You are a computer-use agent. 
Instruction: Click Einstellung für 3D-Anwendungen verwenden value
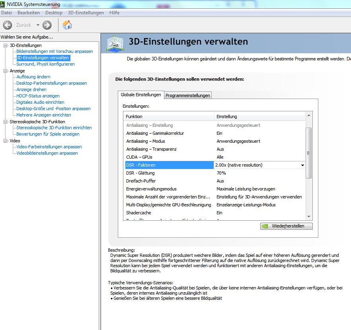coord(259,197)
